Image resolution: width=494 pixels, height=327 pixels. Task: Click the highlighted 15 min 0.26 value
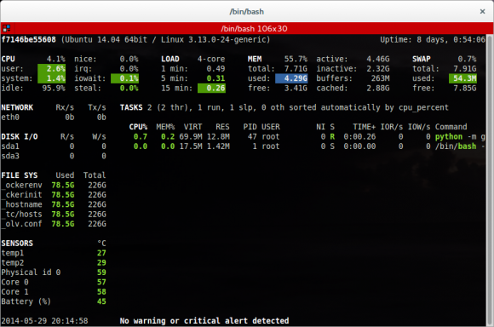tap(212, 88)
